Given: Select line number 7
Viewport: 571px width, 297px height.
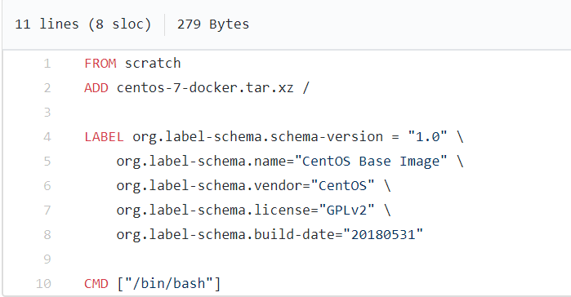Looking at the screenshot, I should [47, 211].
